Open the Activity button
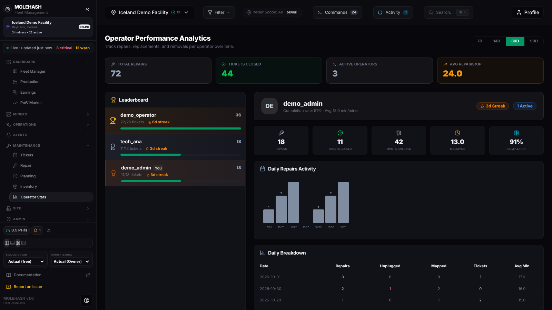 (x=393, y=12)
